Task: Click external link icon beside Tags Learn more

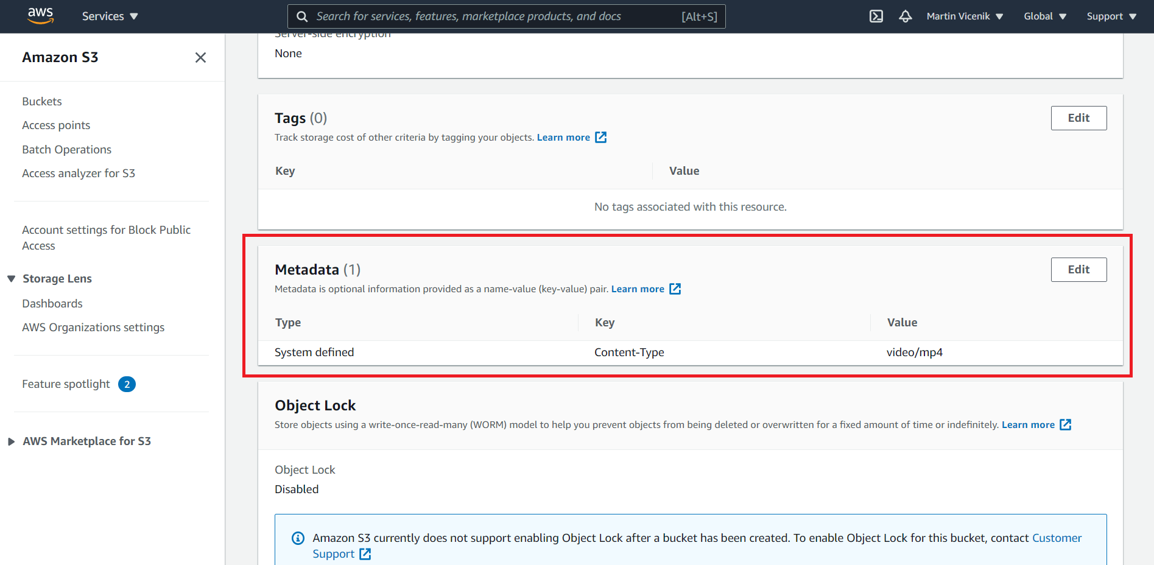Action: 600,138
